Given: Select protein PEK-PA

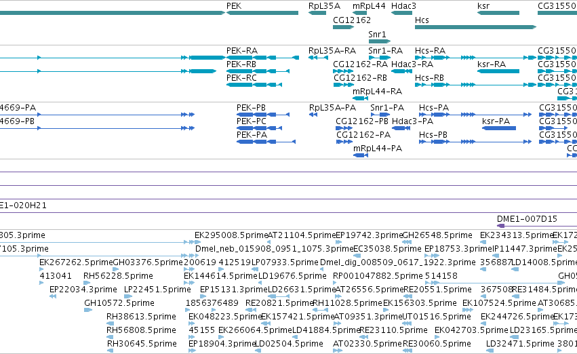Looking at the screenshot, I should tap(266, 142).
